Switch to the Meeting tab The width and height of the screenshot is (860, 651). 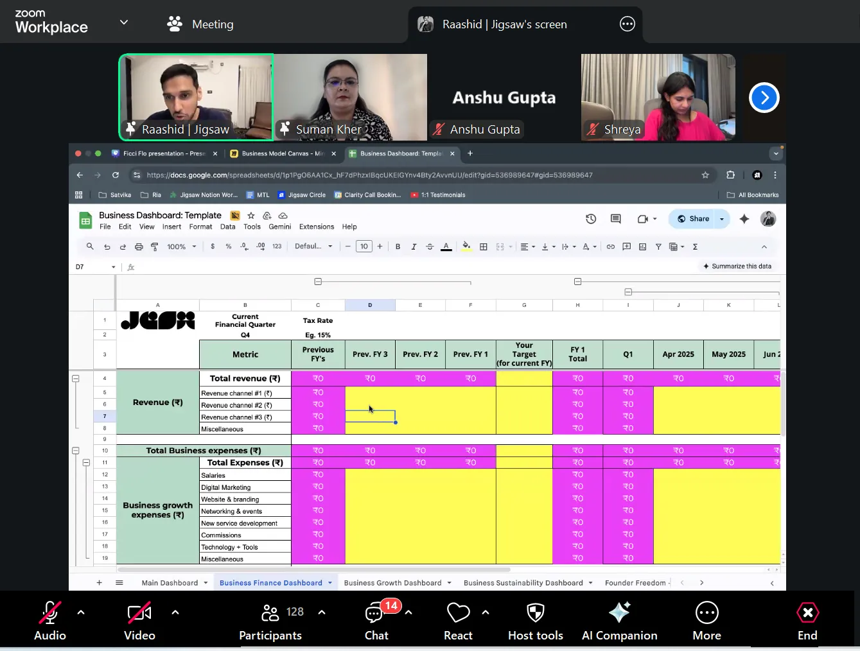pyautogui.click(x=200, y=24)
